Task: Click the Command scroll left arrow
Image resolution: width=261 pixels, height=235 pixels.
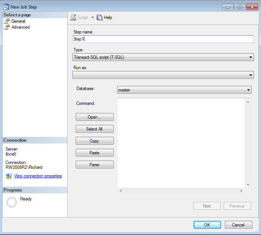Action: pyautogui.click(x=121, y=191)
